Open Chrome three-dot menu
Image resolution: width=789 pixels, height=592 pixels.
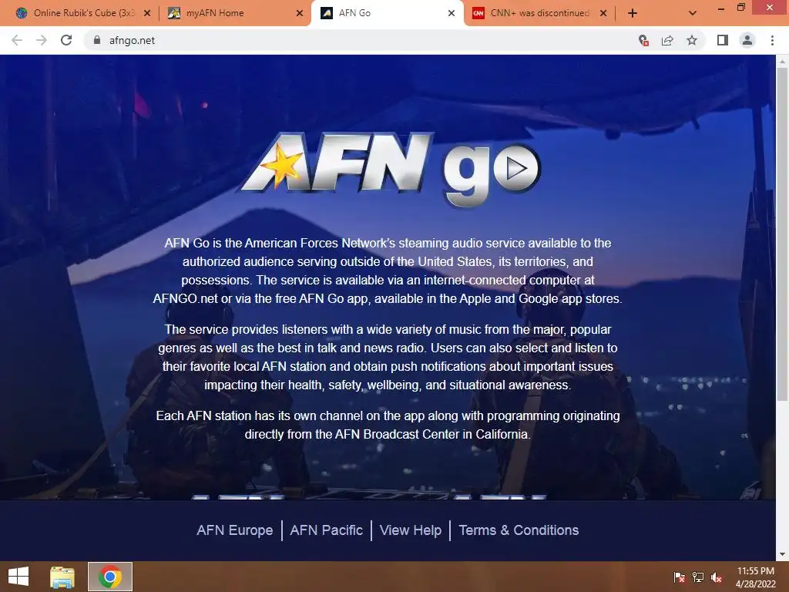tap(772, 40)
